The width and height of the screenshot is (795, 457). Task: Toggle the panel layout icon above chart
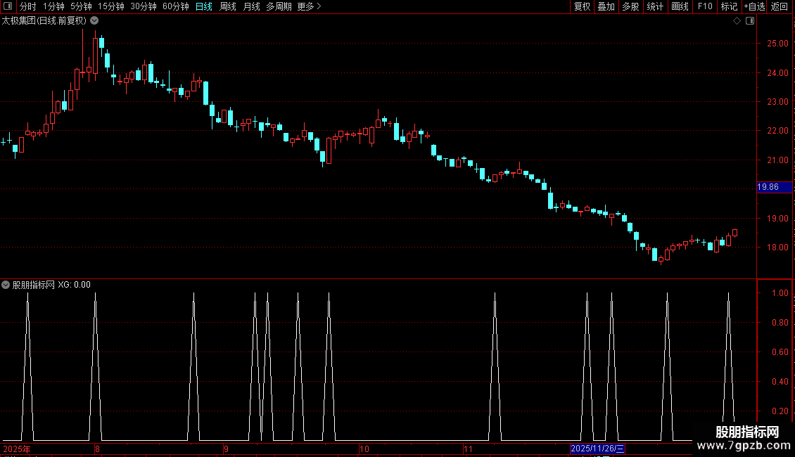750,21
